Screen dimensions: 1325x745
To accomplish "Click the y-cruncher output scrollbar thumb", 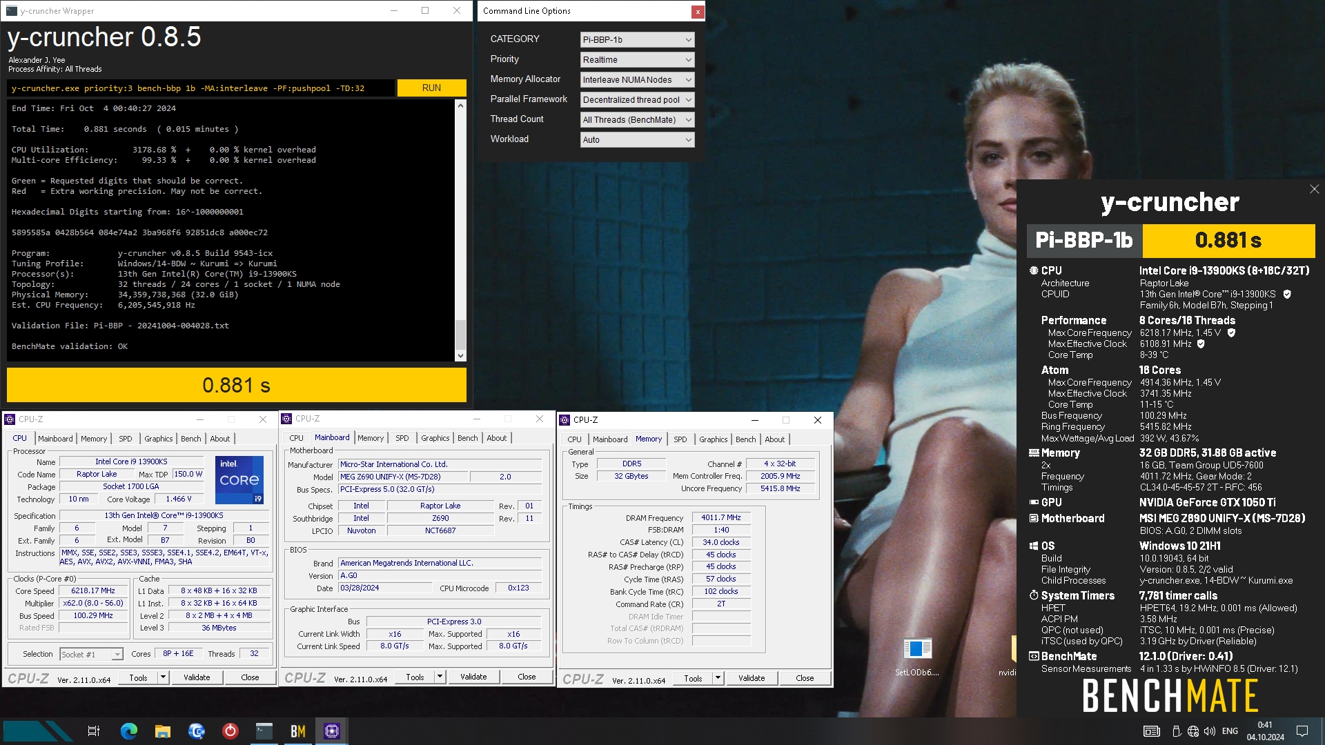I will pos(460,335).
